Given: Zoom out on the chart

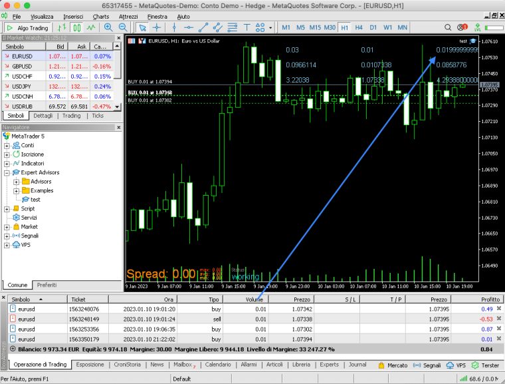Looking at the screenshot, I should tap(123, 28).
